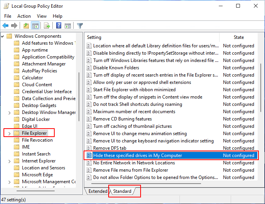Expand the Internet Explorer tree node

pyautogui.click(x=9, y=161)
